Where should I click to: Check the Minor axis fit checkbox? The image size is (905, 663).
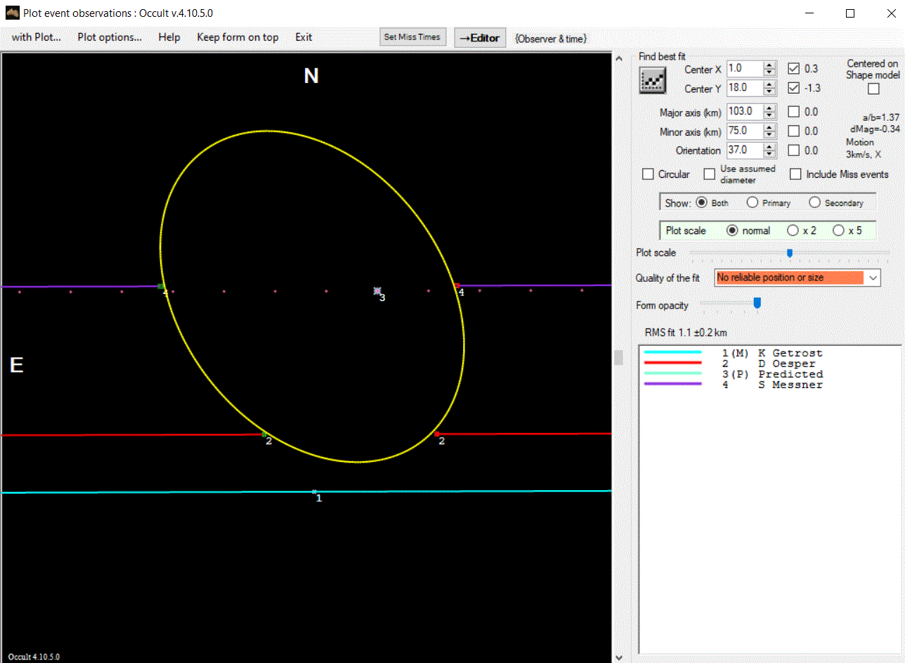click(x=793, y=131)
